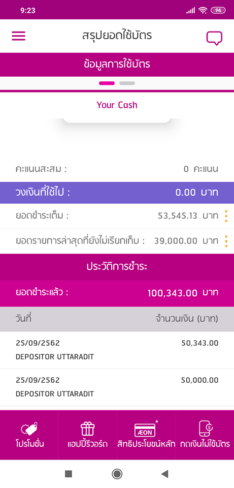The height and width of the screenshot is (488, 234).
Task: Open the chat message icon
Action: point(214,38)
